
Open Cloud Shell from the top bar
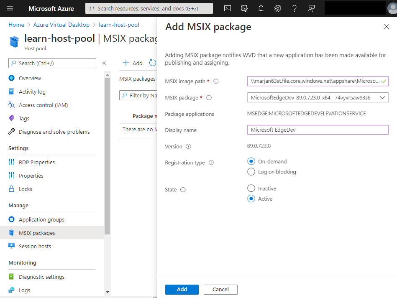[227, 8]
